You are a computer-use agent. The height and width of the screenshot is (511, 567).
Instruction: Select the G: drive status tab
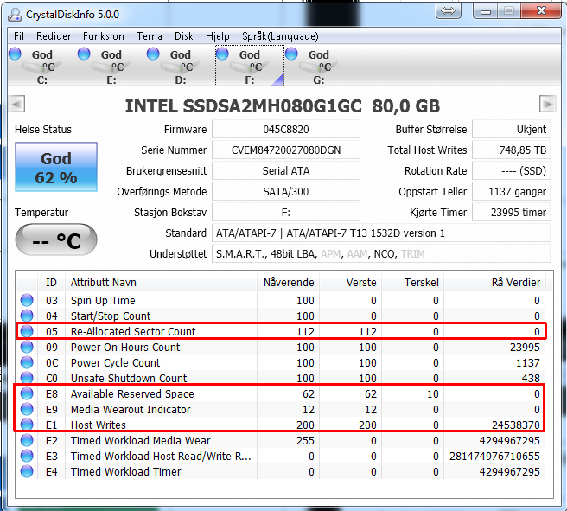pyautogui.click(x=319, y=67)
